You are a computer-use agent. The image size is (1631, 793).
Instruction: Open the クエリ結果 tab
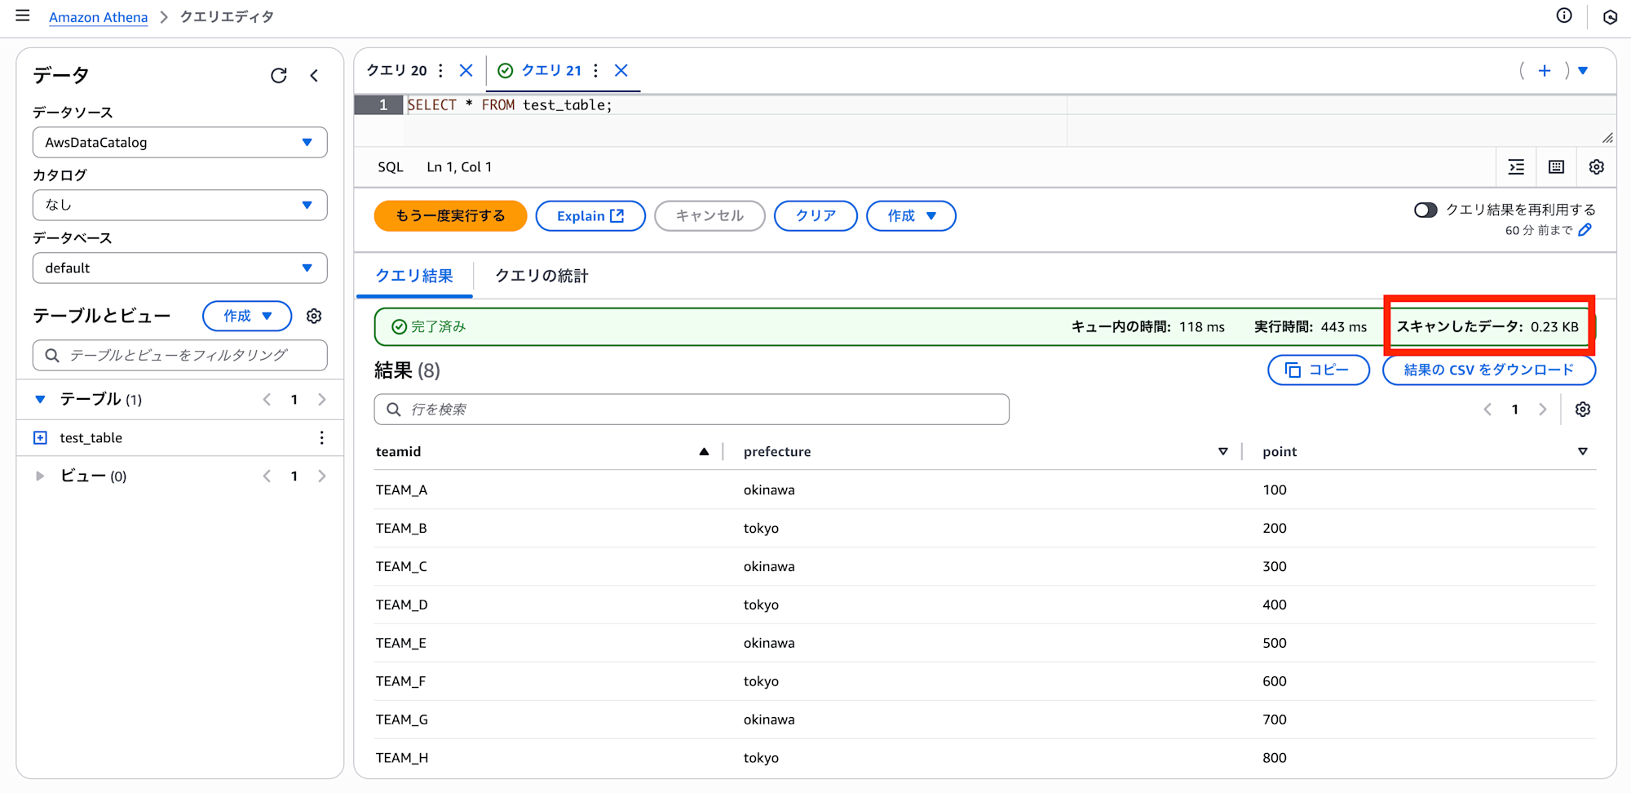[x=414, y=276]
